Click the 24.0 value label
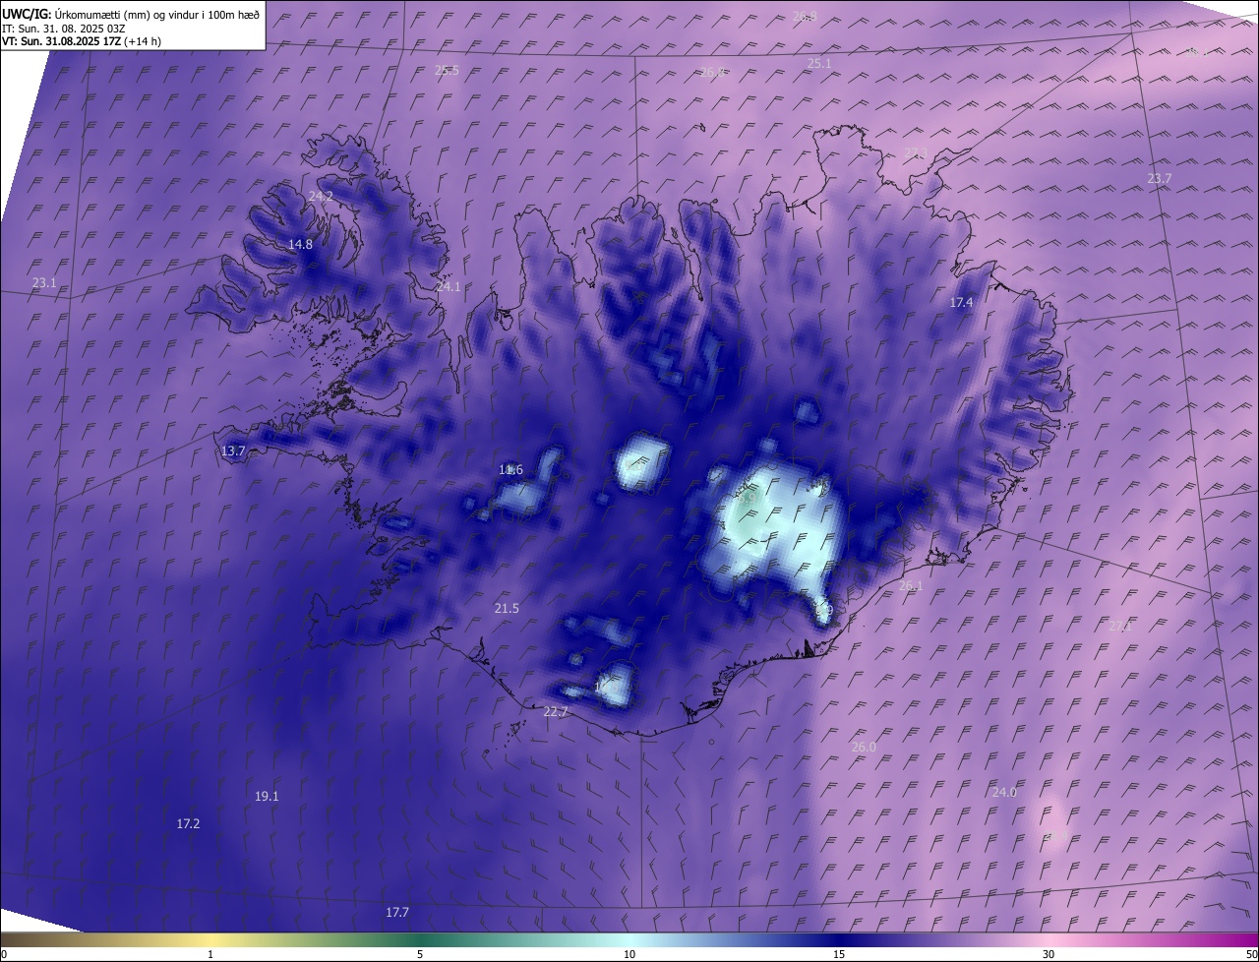1259x962 pixels. click(x=1003, y=792)
